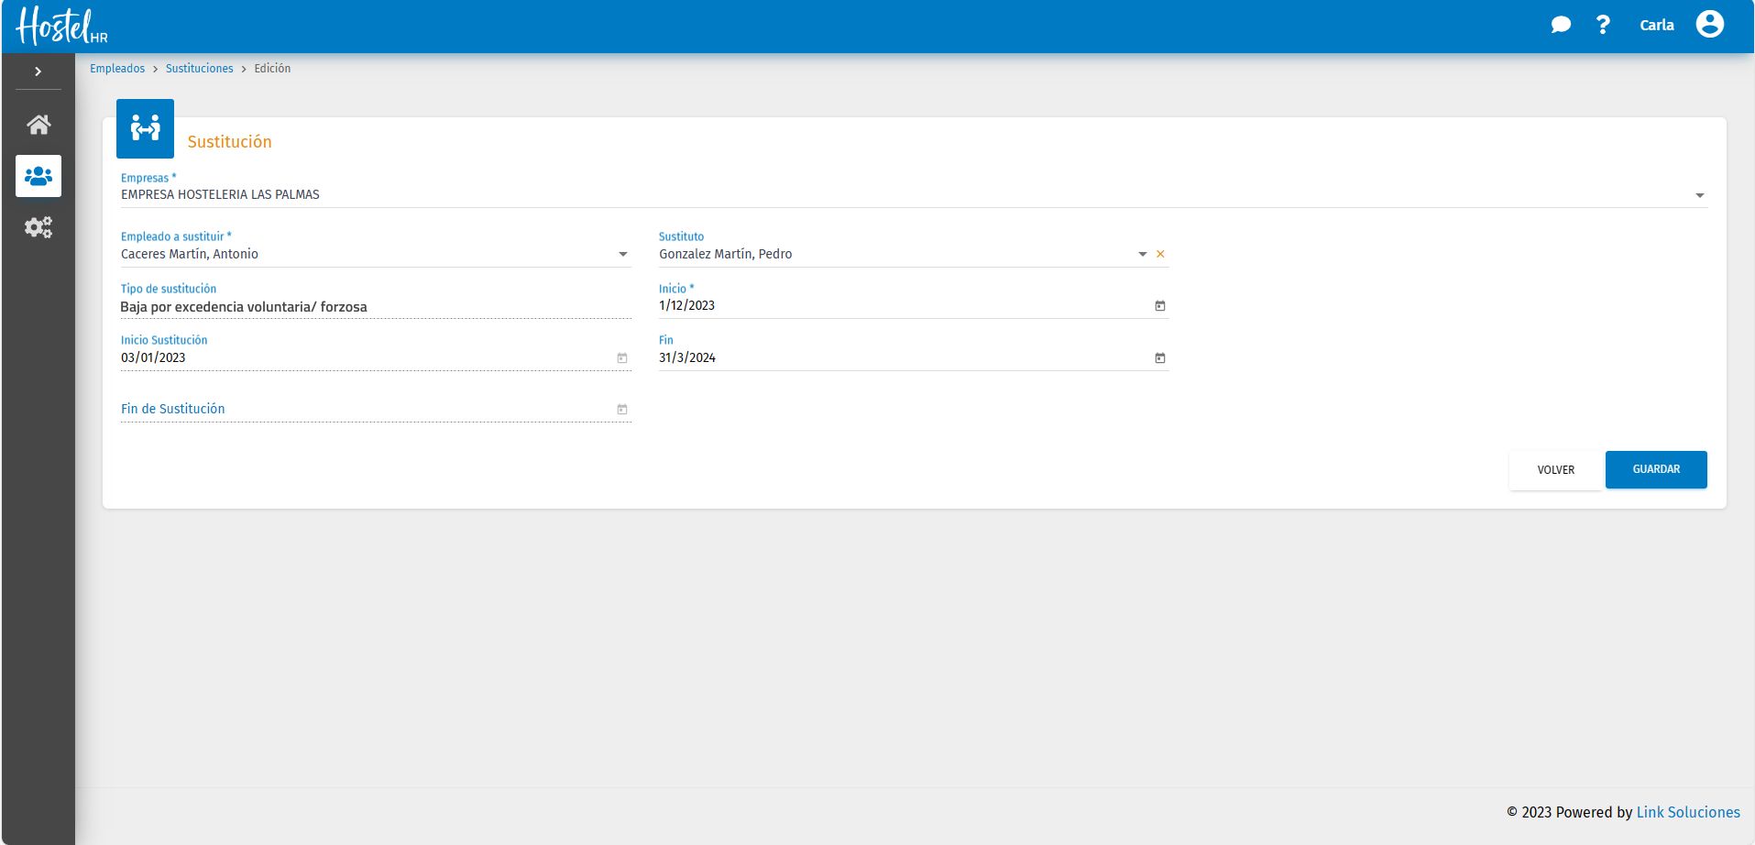Expand the sidebar navigation chevron
1755x845 pixels.
(38, 71)
